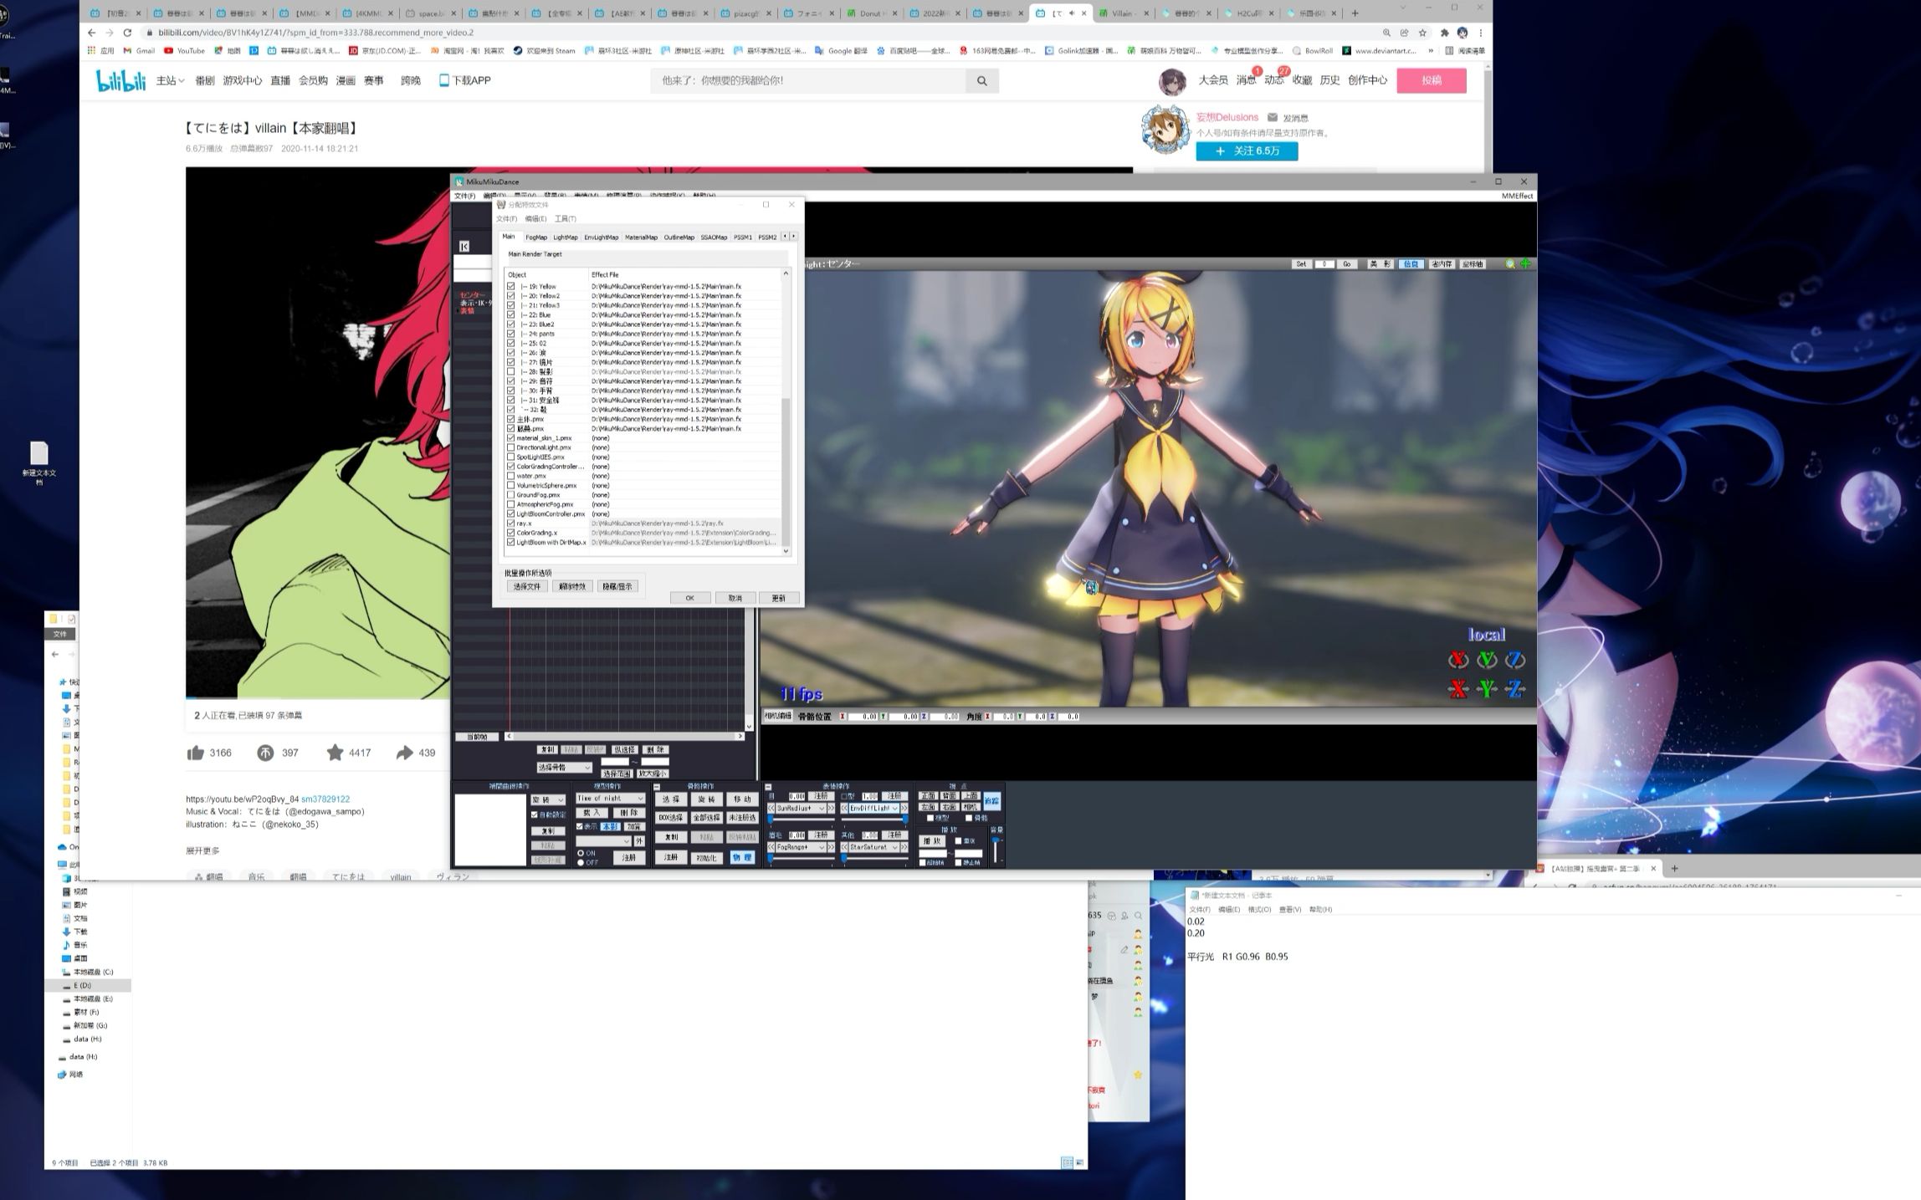
Task: Switch to MaterialMap tab
Action: tap(642, 237)
